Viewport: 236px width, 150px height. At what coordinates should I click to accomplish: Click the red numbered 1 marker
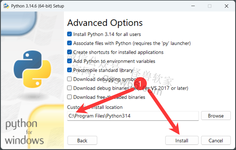(140, 84)
